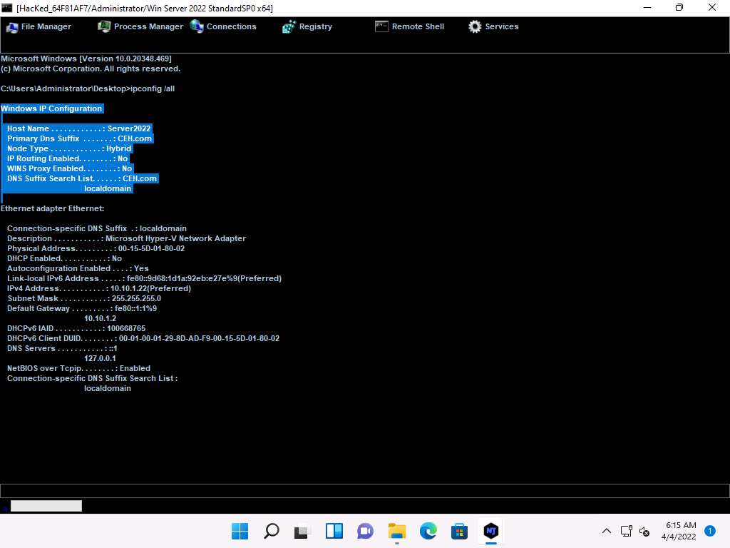730x548 pixels.
Task: Open File Explorer from taskbar
Action: pos(396,531)
